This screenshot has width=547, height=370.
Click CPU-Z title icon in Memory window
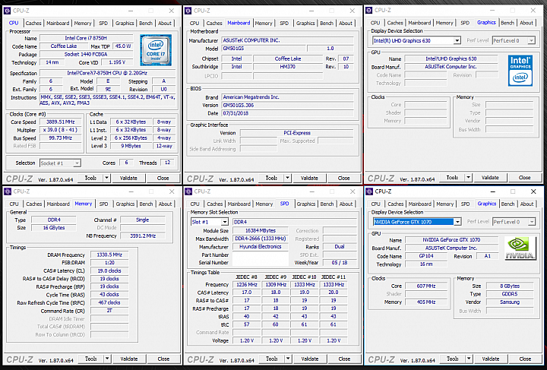(x=8, y=191)
